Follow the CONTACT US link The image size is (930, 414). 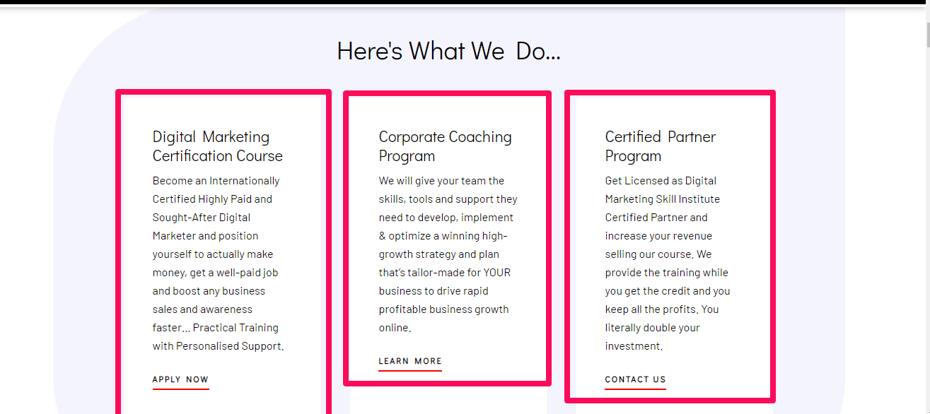click(x=635, y=379)
